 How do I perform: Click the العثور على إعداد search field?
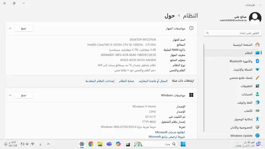pos(232,33)
